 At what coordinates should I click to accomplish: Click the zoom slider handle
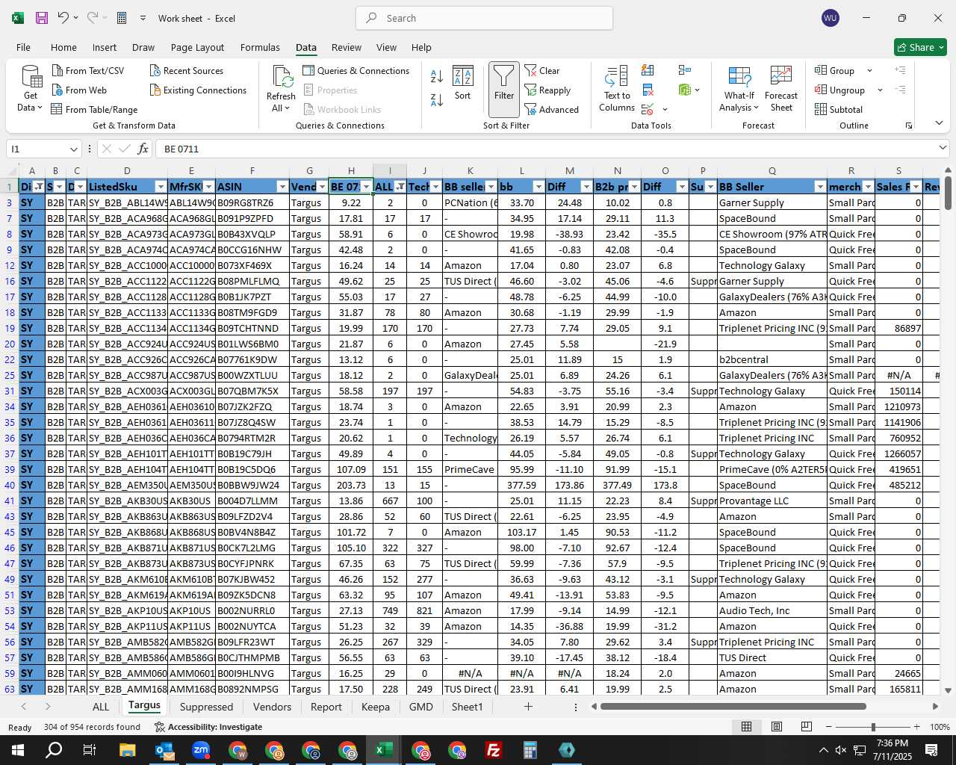point(873,727)
